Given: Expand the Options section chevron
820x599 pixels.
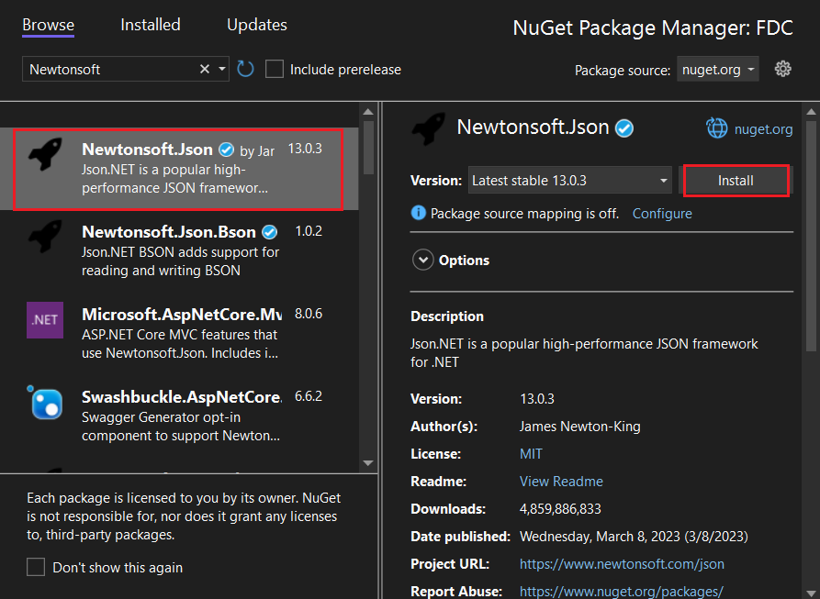Looking at the screenshot, I should [422, 260].
